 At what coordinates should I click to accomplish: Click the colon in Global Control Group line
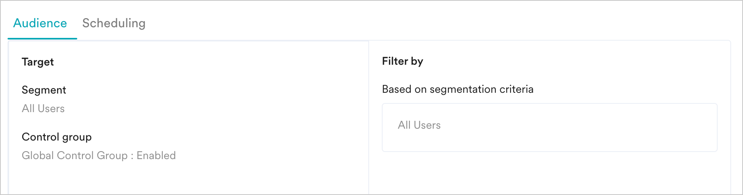(x=132, y=156)
